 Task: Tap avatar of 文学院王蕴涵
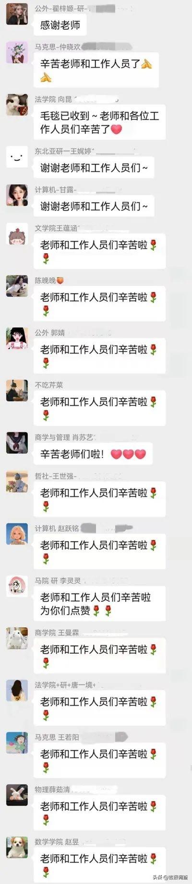pyautogui.click(x=17, y=234)
